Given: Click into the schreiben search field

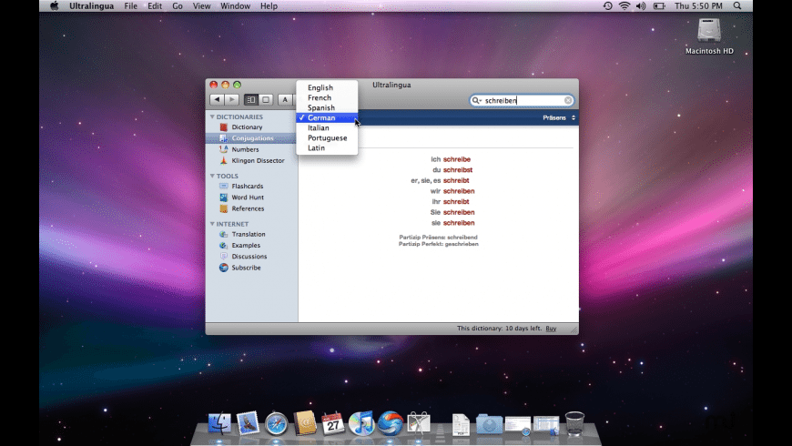Looking at the screenshot, I should (x=523, y=100).
